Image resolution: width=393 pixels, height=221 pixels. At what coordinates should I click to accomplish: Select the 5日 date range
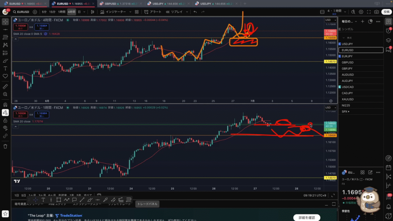coord(24,195)
